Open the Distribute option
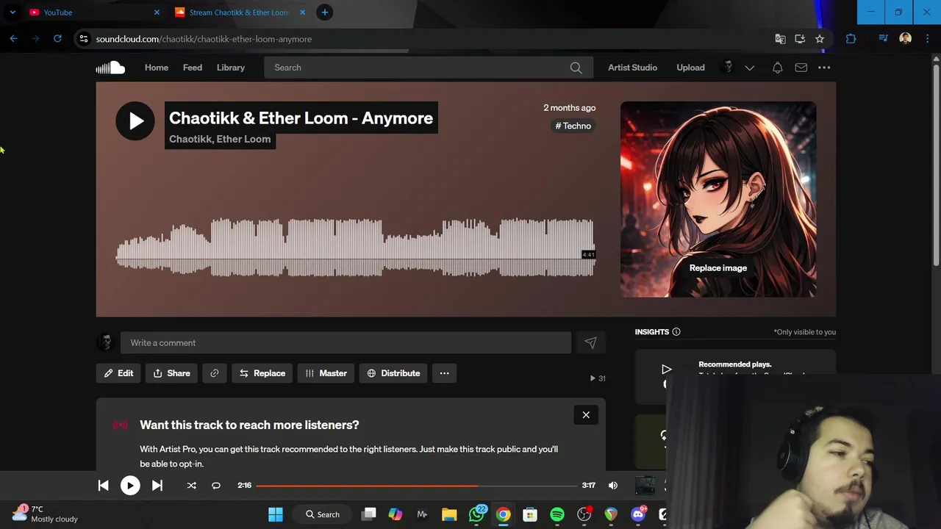The height and width of the screenshot is (529, 941). click(x=393, y=373)
